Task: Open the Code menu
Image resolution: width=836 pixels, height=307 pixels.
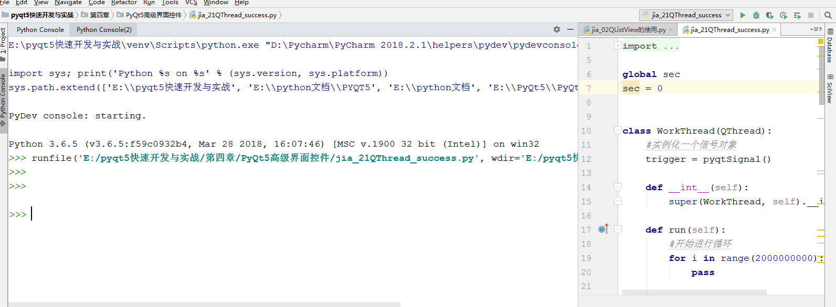Action: coord(97,3)
